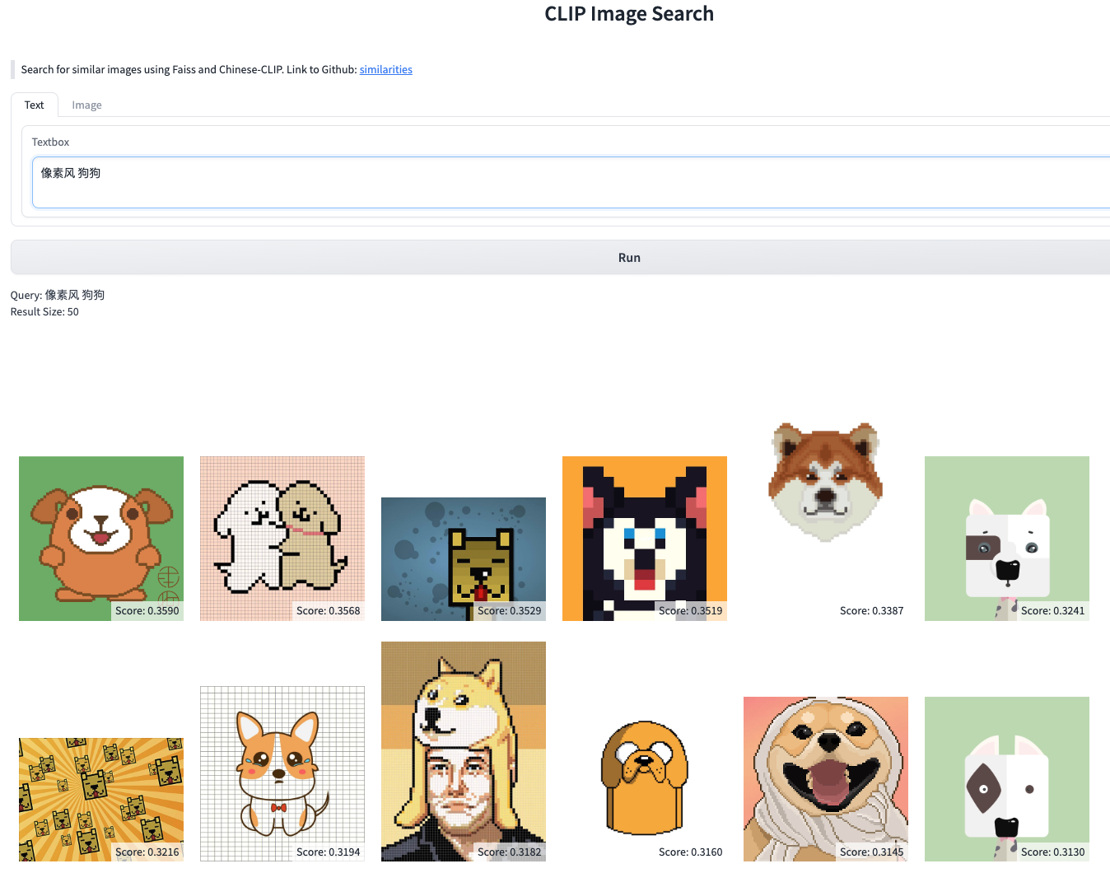This screenshot has width=1110, height=873.
Task: Click the Score: 0.3160 label
Action: point(690,852)
